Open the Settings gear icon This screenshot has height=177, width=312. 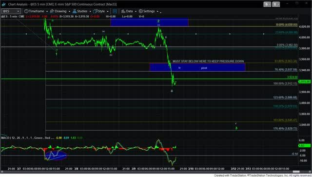click(141, 11)
